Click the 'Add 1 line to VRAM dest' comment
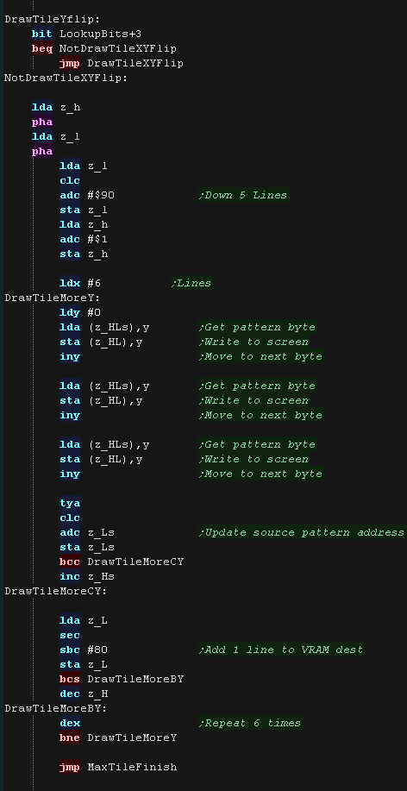407x791 pixels. coord(281,650)
